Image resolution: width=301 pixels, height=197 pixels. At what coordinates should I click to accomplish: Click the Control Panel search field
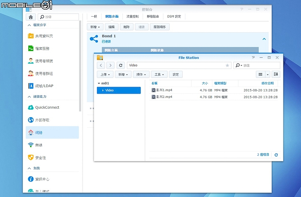pos(58,17)
